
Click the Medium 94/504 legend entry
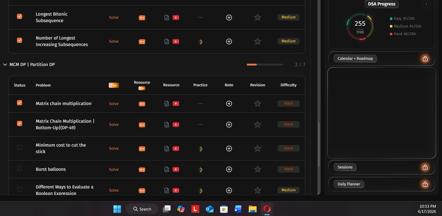point(405,26)
